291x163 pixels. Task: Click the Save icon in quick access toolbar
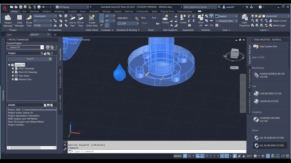pos(20,7)
